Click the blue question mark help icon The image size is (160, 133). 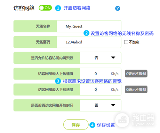(117, 8)
